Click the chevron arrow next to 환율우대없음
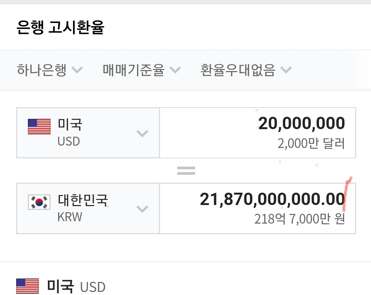Viewport: 371px width, 295px height. tap(286, 70)
